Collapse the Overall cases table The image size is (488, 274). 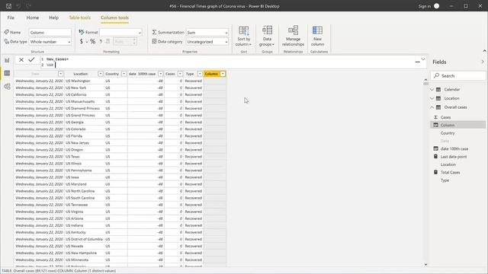[x=432, y=107]
